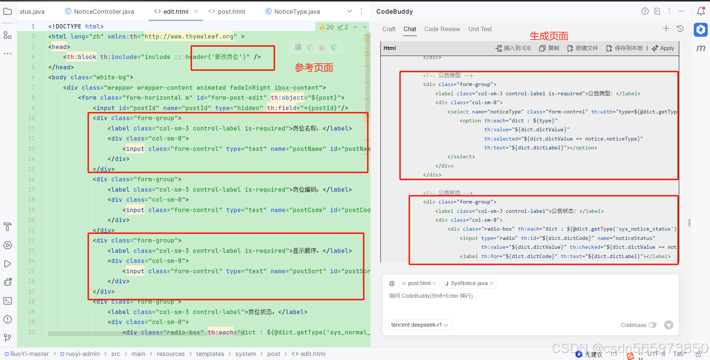Click ruoyi-admin breadcrumb
This screenshot has height=360, width=710.
pos(80,354)
